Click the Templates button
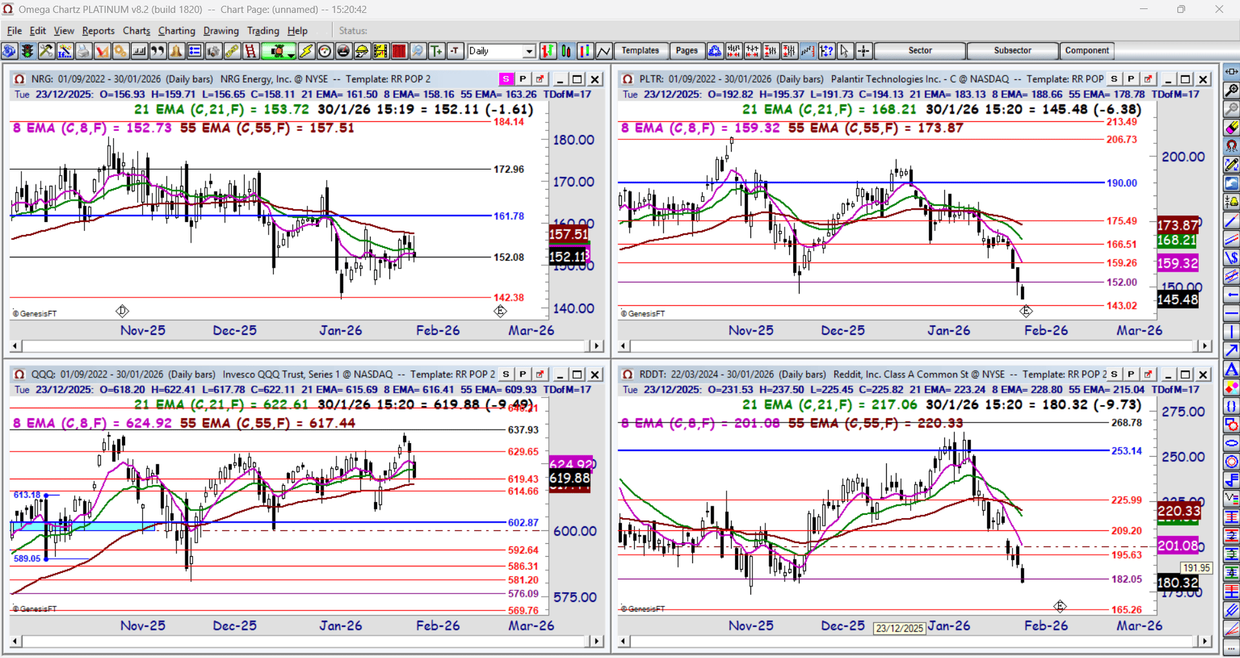1240x658 pixels. point(640,51)
